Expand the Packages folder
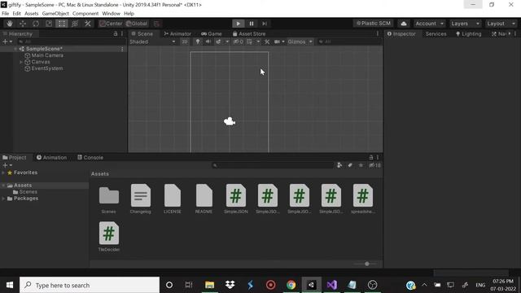The image size is (521, 293). point(3,199)
